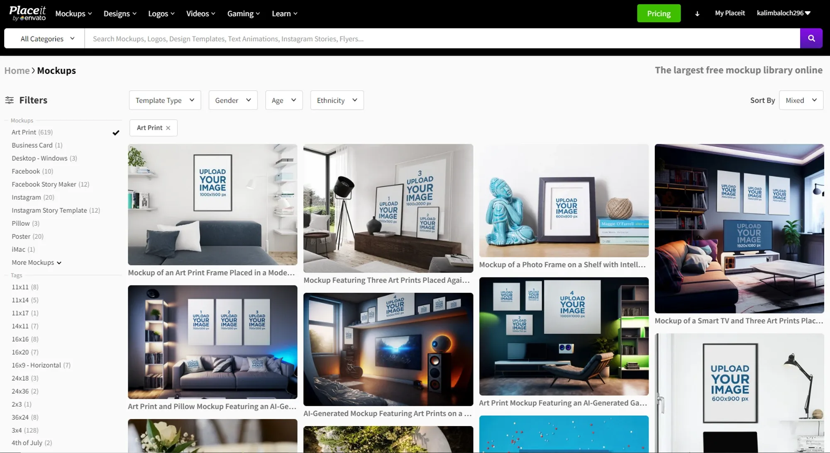This screenshot has width=830, height=453.
Task: Select the 36x24 tag
Action: [25, 417]
